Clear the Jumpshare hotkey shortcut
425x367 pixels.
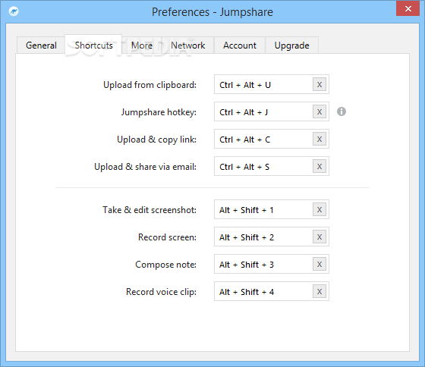[x=320, y=112]
